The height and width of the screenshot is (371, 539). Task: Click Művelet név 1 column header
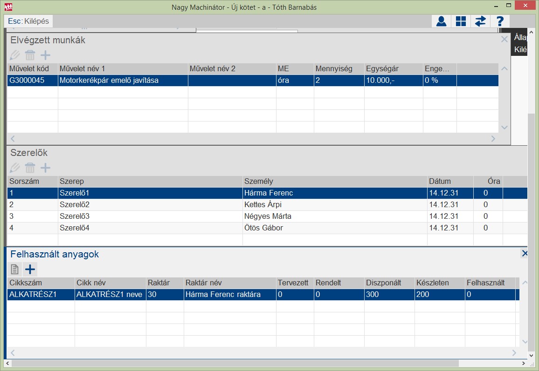(x=123, y=68)
